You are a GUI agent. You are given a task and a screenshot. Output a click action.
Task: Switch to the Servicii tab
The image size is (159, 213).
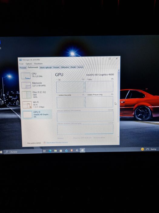[x=80, y=67]
